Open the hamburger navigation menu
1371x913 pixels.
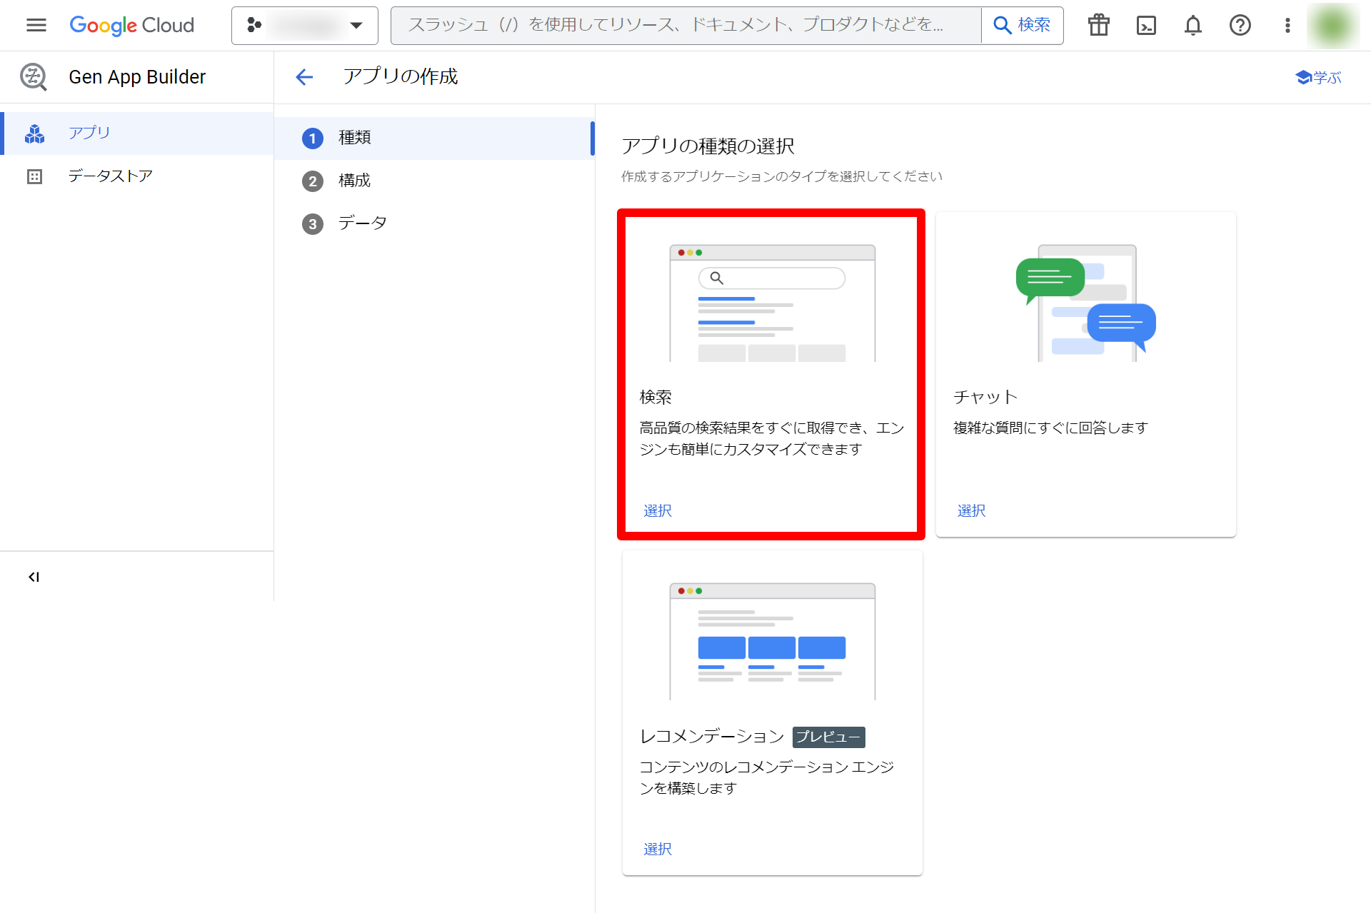click(36, 25)
